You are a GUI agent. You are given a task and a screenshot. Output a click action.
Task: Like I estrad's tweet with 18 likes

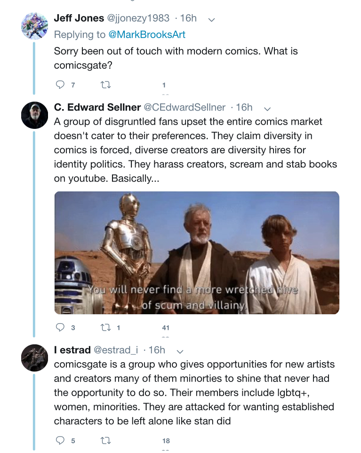point(166,441)
